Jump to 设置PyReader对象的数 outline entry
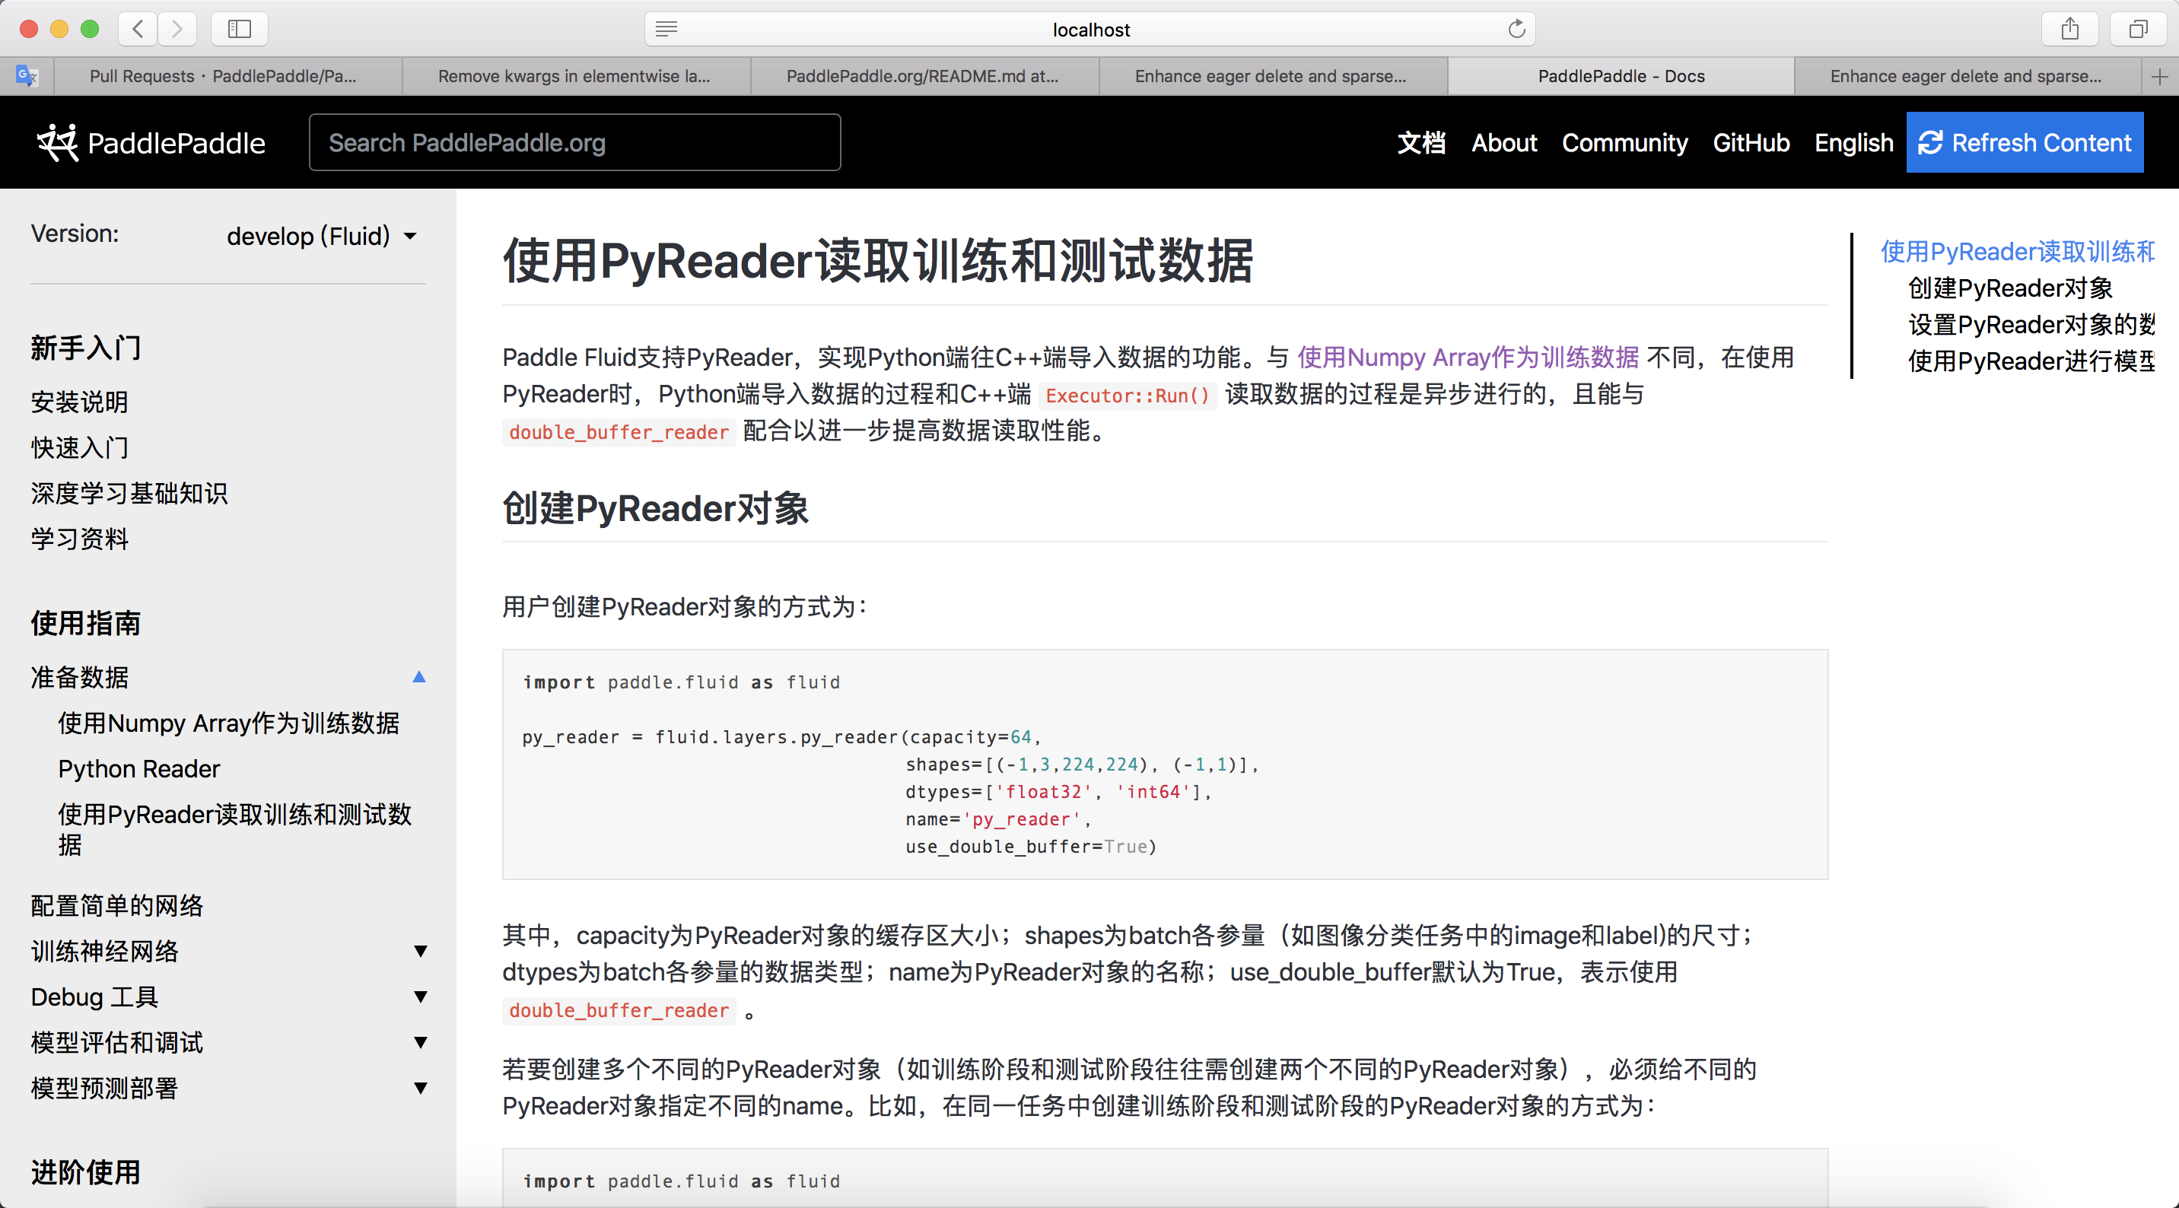This screenshot has width=2179, height=1208. [x=2031, y=325]
